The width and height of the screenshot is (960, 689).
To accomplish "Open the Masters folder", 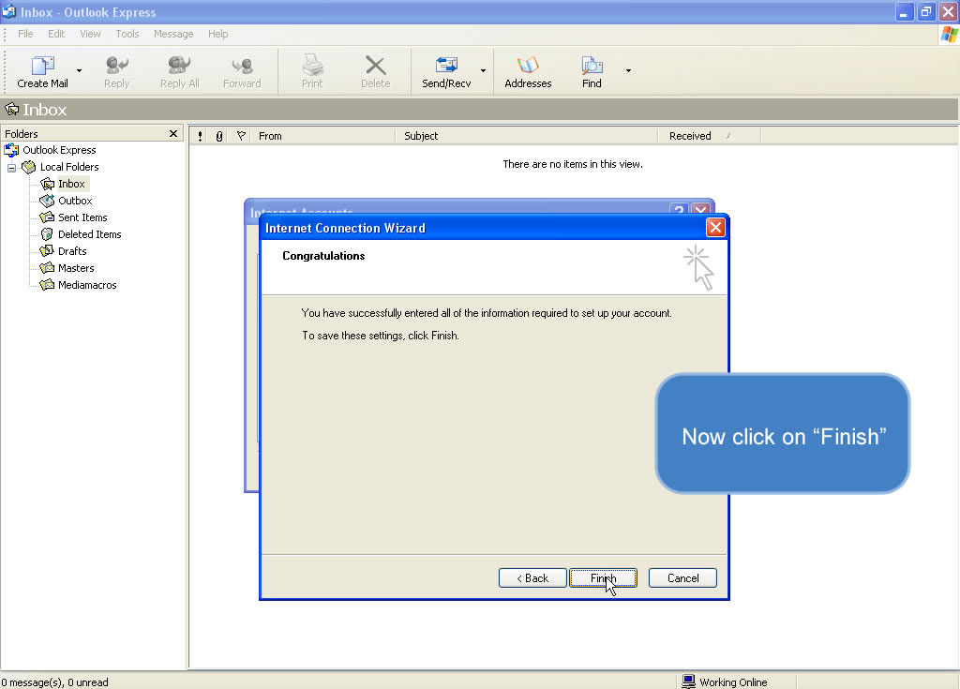I will 75,268.
